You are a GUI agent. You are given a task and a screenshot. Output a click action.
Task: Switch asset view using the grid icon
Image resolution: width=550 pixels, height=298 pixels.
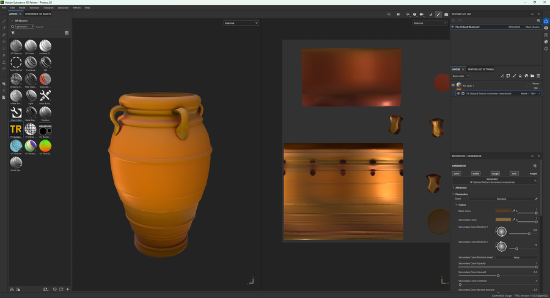(x=67, y=33)
